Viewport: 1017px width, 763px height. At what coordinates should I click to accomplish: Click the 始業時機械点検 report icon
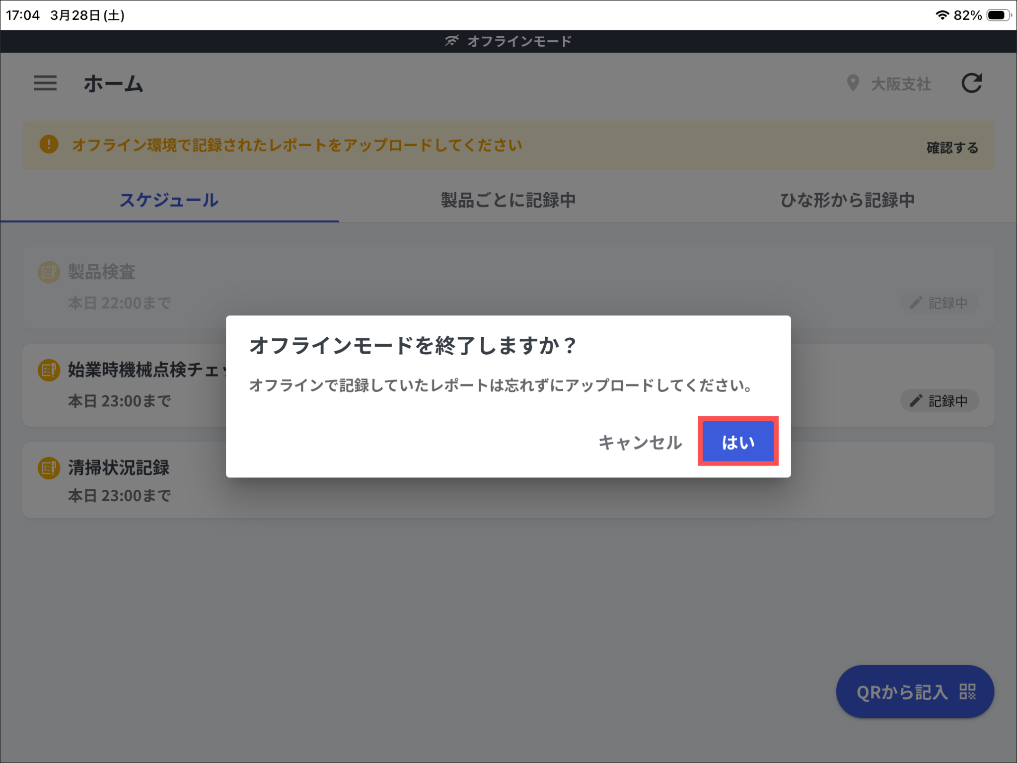(49, 370)
